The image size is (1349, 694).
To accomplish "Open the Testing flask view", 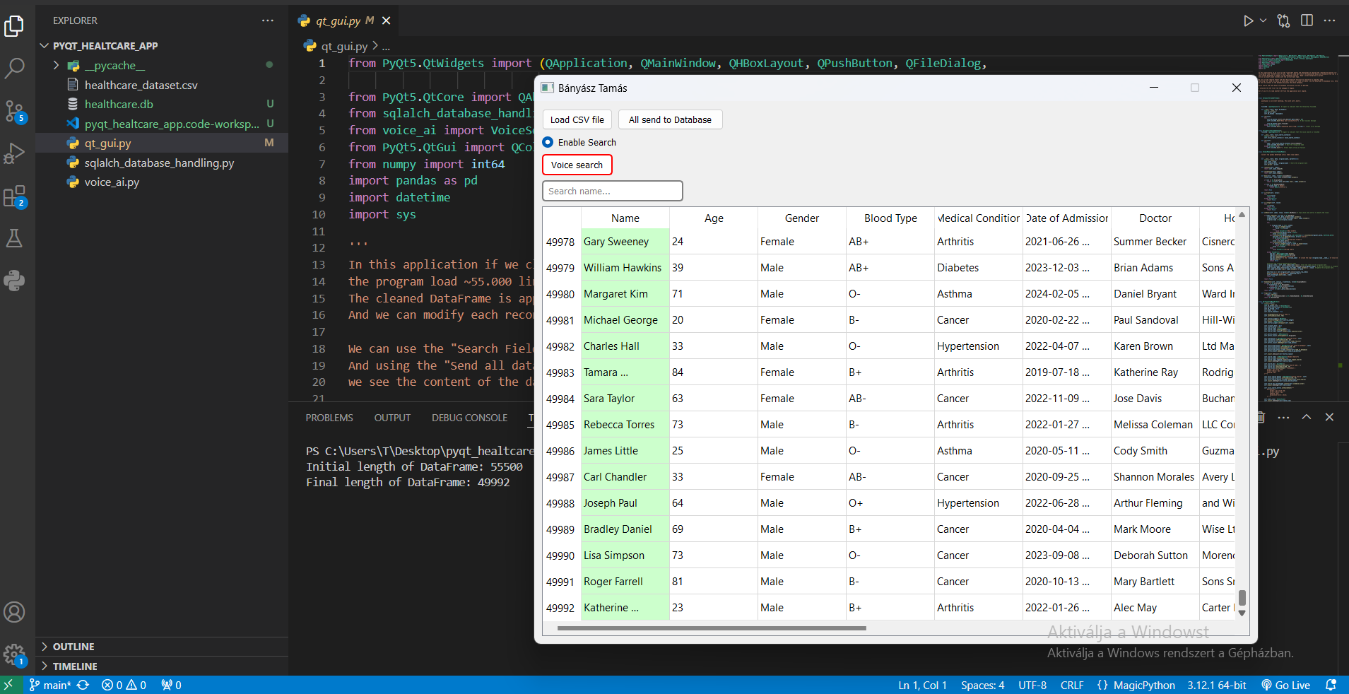I will [x=14, y=238].
